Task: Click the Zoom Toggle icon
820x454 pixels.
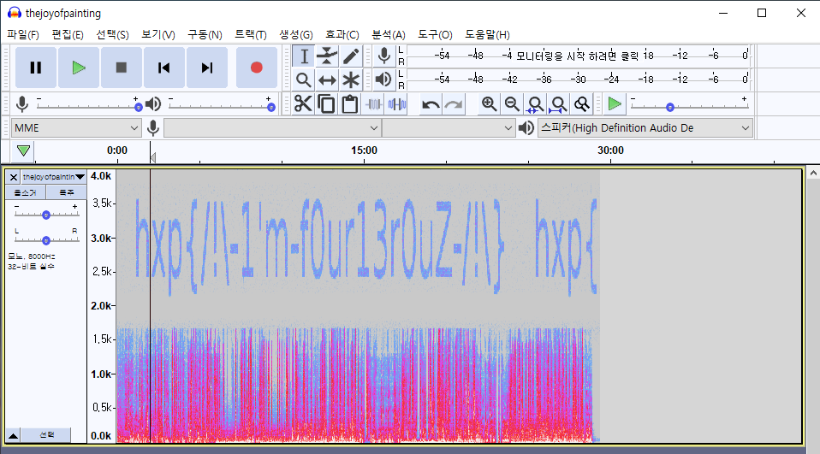Action: [x=581, y=104]
